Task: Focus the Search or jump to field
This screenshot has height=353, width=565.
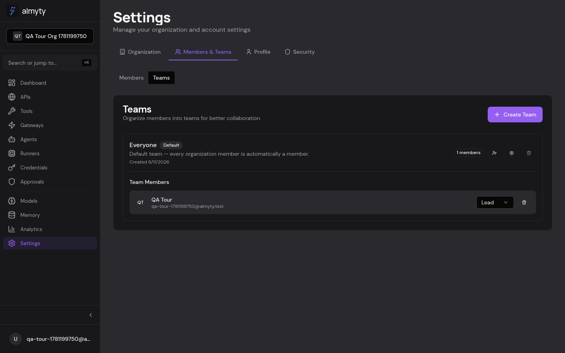Action: (50, 63)
